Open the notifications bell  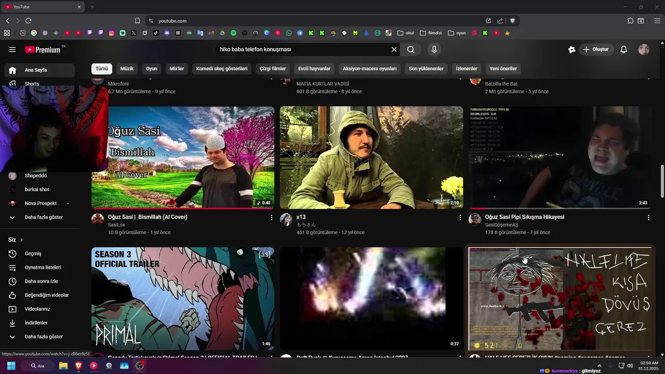click(624, 49)
